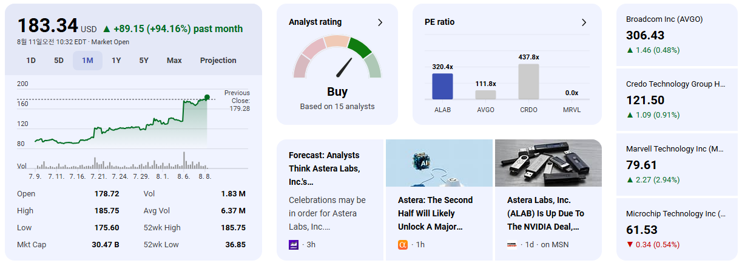Screen dimensions: 742x263
Task: Click the AI cube article thumbnail
Action: (x=439, y=162)
